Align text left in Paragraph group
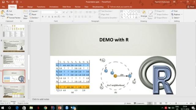 coord(76,16)
